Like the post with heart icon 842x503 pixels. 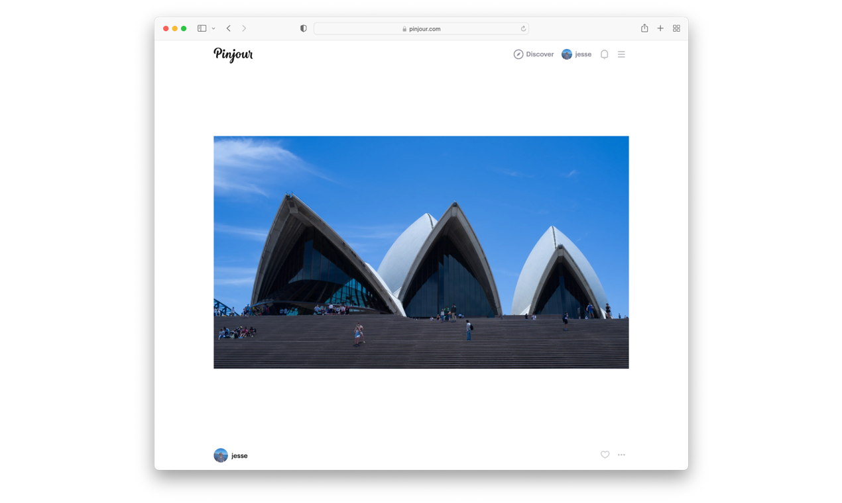coord(605,455)
